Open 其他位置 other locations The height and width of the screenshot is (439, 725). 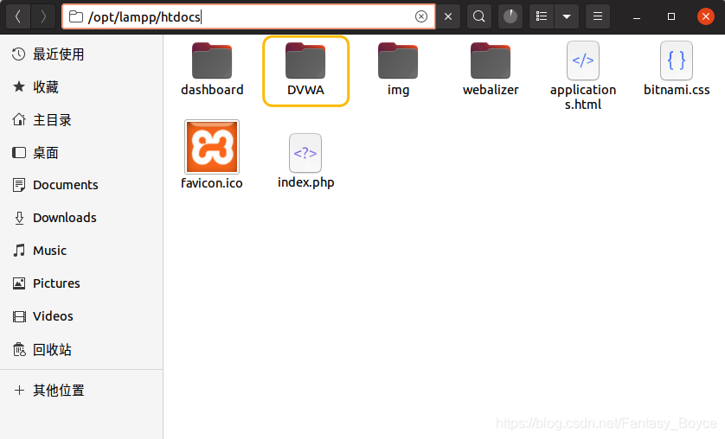coord(81,391)
